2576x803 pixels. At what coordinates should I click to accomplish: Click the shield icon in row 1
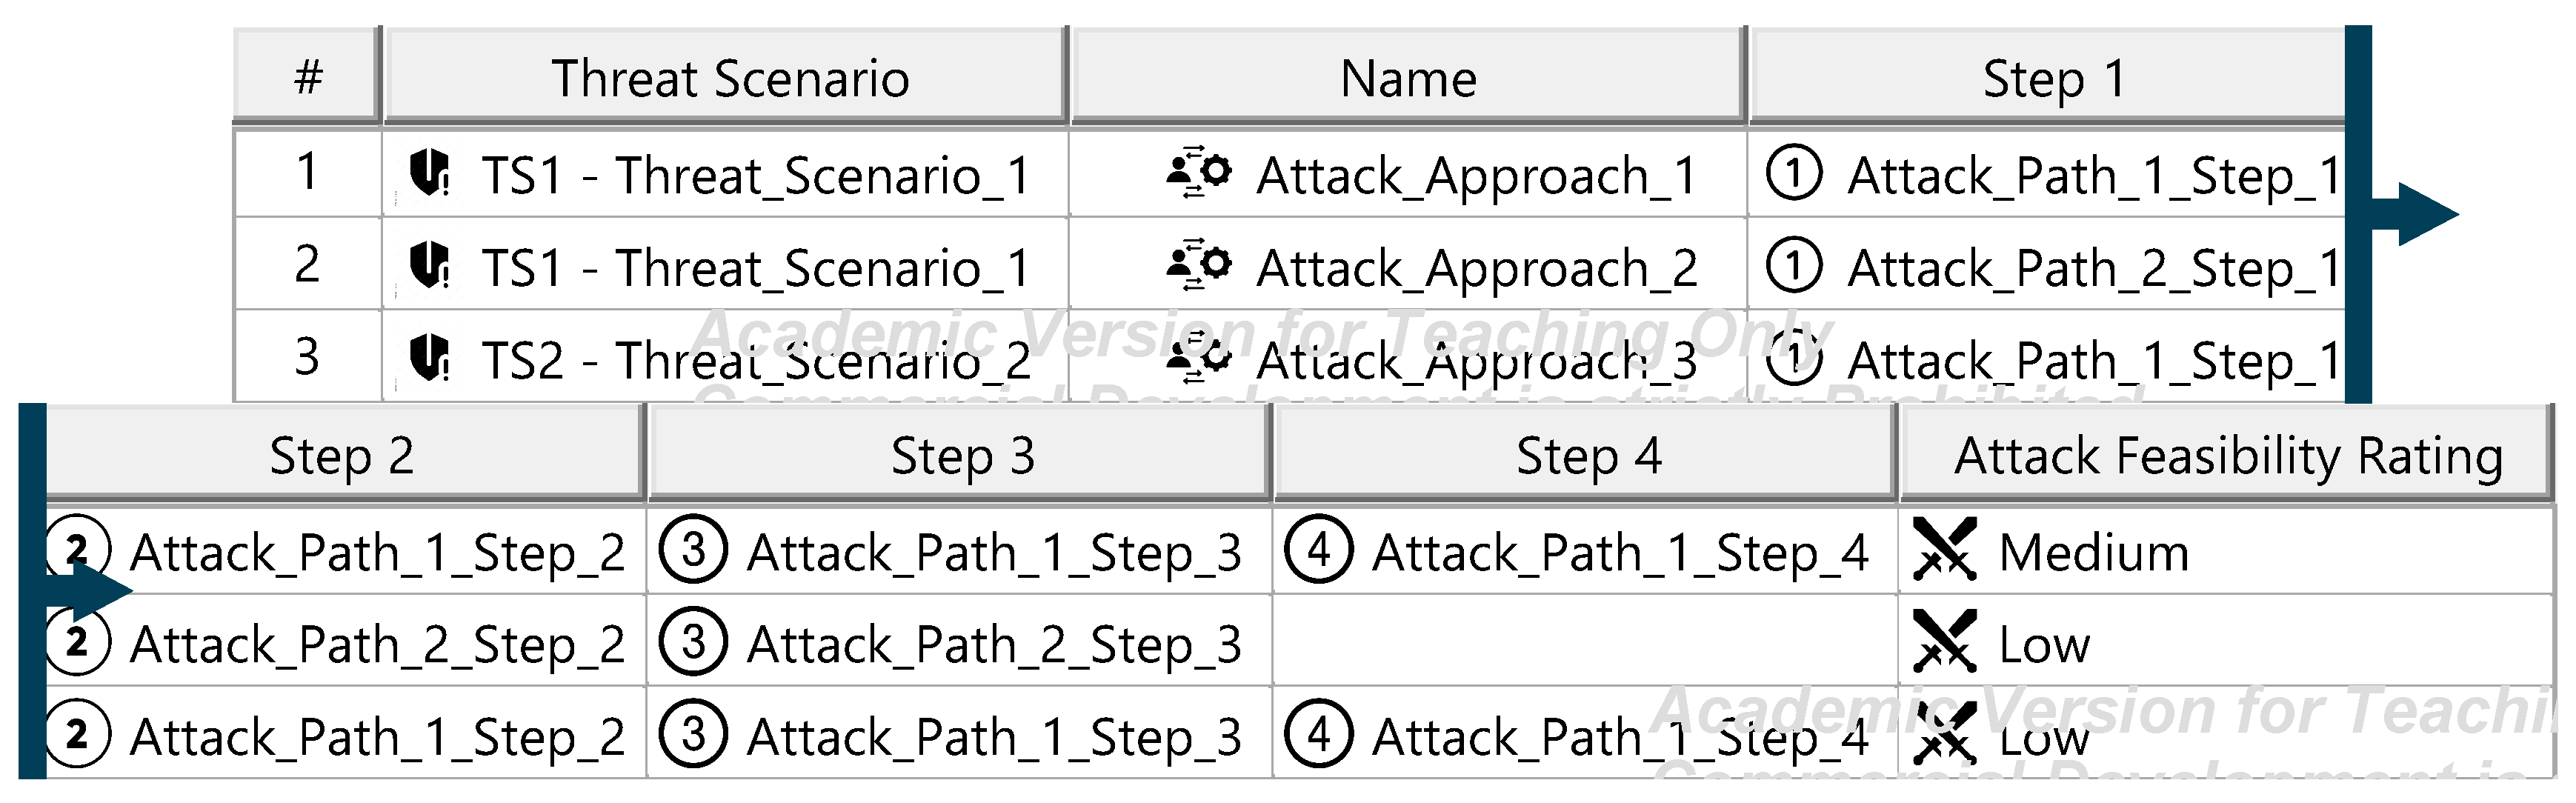click(x=430, y=174)
